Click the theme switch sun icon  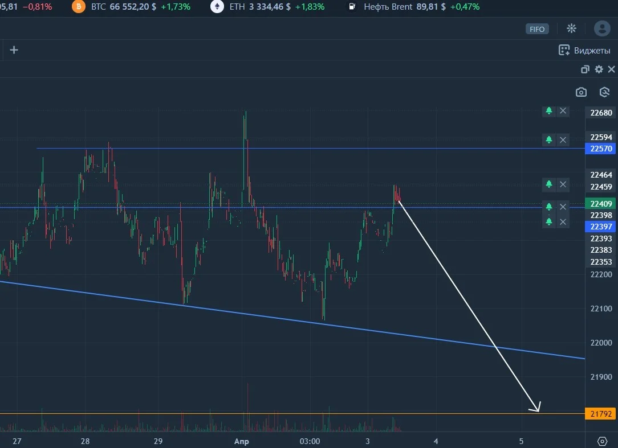click(x=571, y=28)
